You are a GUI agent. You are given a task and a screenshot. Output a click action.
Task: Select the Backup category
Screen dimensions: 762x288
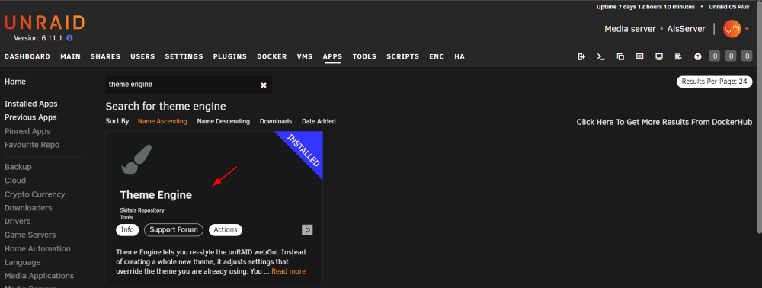click(x=18, y=167)
